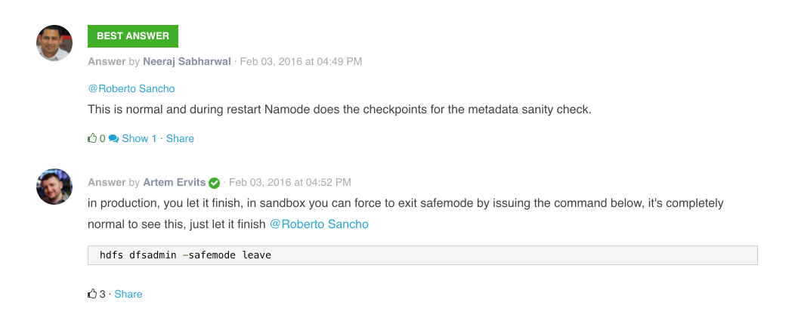Click the thumbs-up icon on Neeraj's answer
This screenshot has width=798, height=315.
92,138
